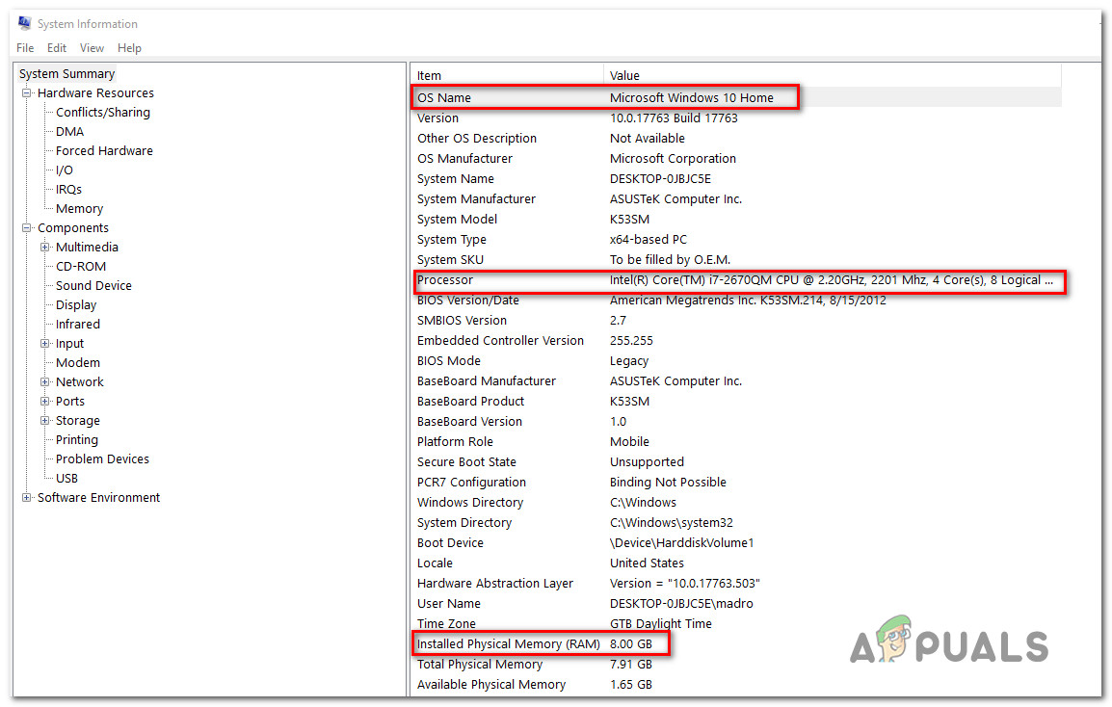Open the Edit menu
The image size is (1112, 707).
[x=57, y=47]
